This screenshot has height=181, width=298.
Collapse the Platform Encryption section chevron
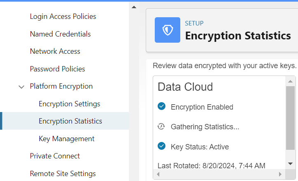pyautogui.click(x=21, y=87)
